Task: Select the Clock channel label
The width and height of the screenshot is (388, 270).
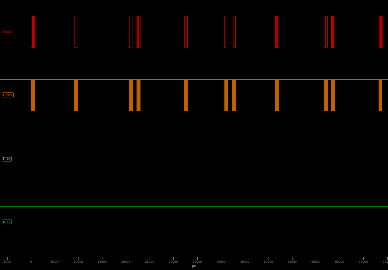Action: (8, 95)
